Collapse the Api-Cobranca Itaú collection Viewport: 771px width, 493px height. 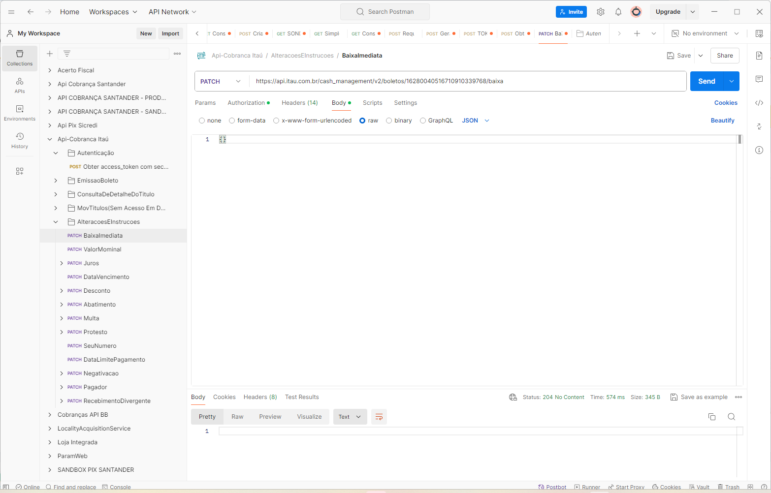point(50,139)
